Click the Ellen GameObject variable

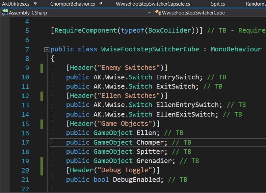point(146,133)
